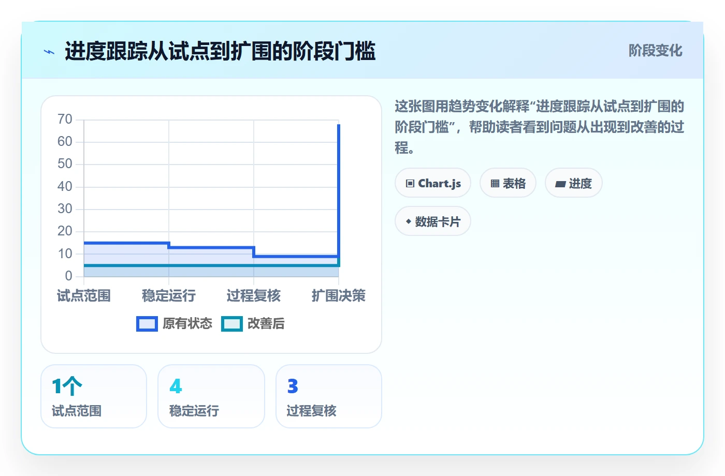Screen dimensions: 725x476
Task: Toggle the 改善后 legend swatch
Action: click(x=232, y=324)
